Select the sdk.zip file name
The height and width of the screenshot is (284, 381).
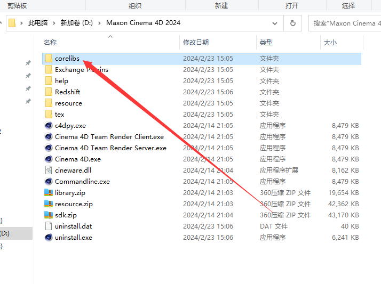[x=66, y=215]
